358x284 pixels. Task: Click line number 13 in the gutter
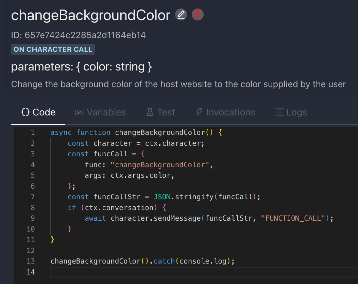[31, 261]
